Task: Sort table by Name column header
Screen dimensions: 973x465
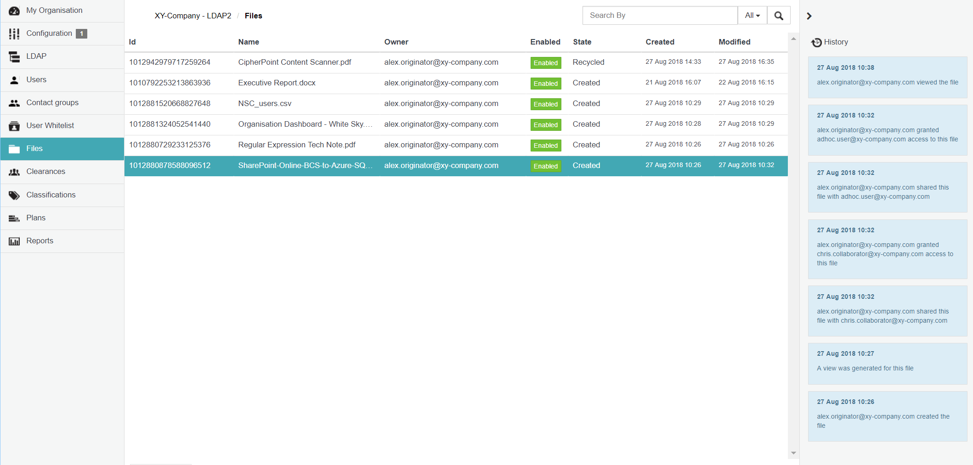Action: pyautogui.click(x=249, y=42)
